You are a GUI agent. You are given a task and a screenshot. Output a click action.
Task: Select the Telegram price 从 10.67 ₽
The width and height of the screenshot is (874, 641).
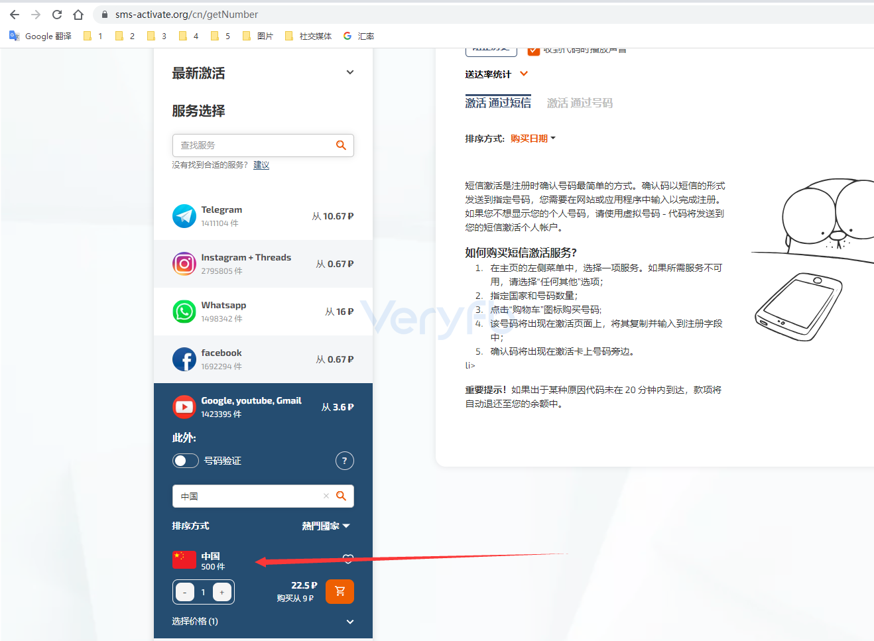point(333,216)
